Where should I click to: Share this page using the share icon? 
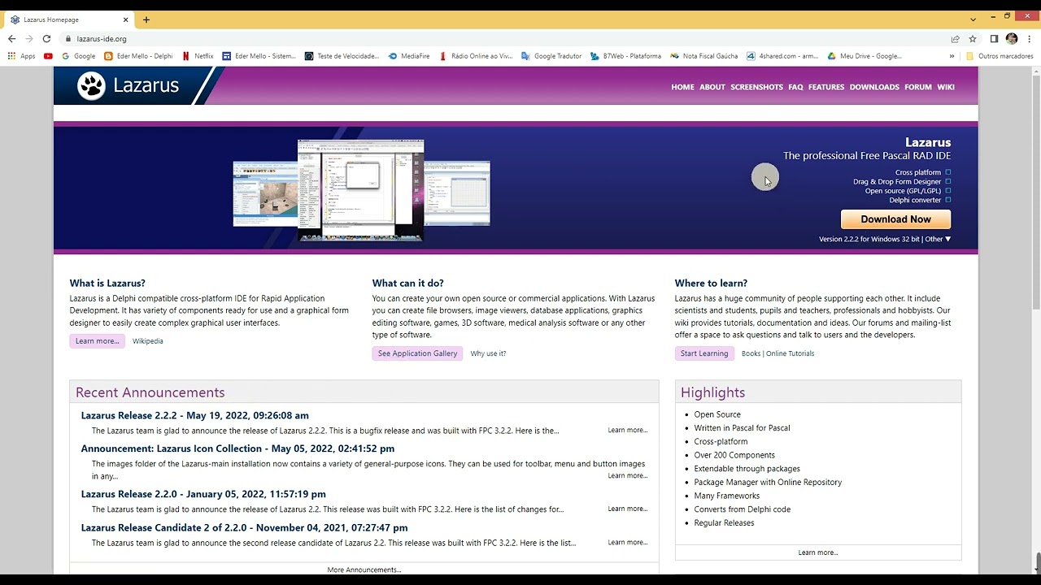956,39
